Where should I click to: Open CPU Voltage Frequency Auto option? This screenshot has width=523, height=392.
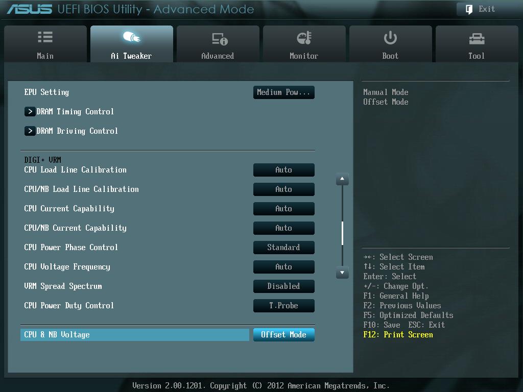pyautogui.click(x=284, y=266)
